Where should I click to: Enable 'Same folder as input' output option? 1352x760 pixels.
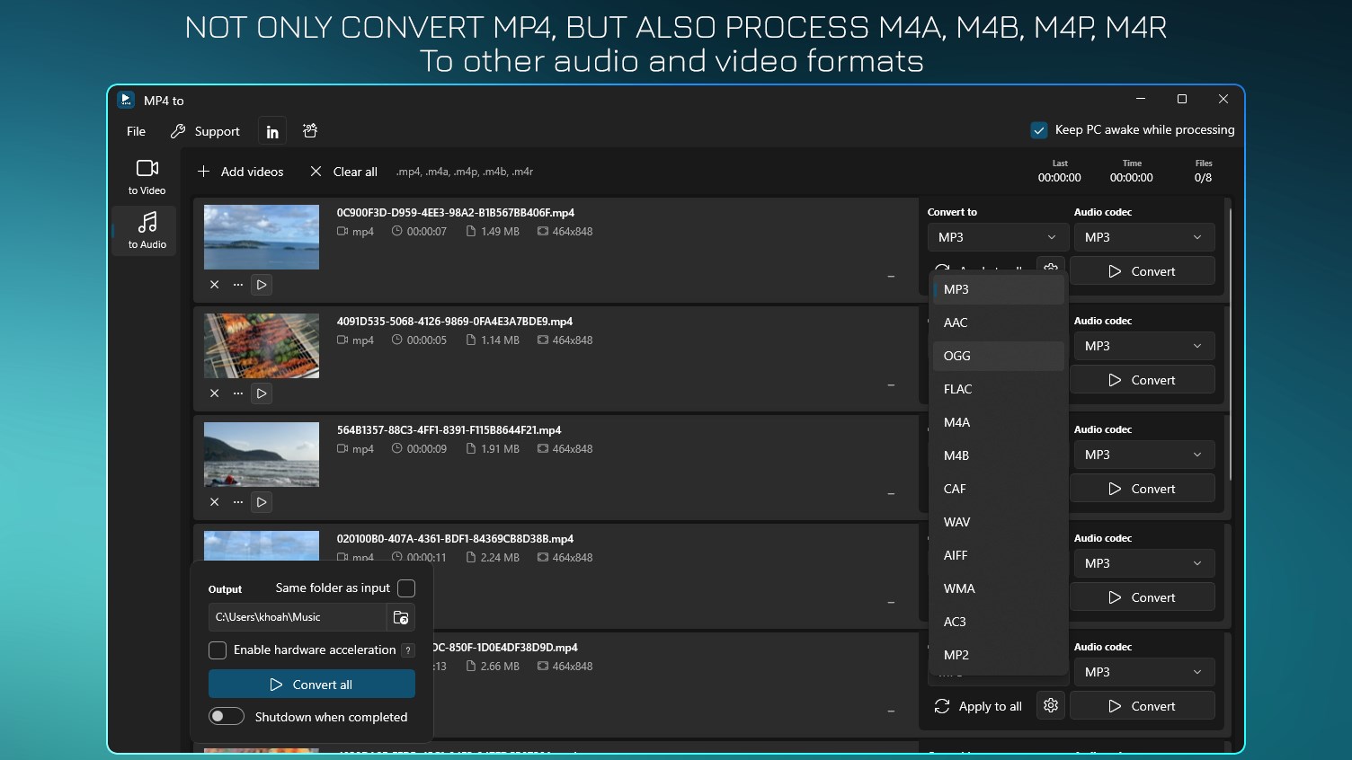pyautogui.click(x=405, y=588)
